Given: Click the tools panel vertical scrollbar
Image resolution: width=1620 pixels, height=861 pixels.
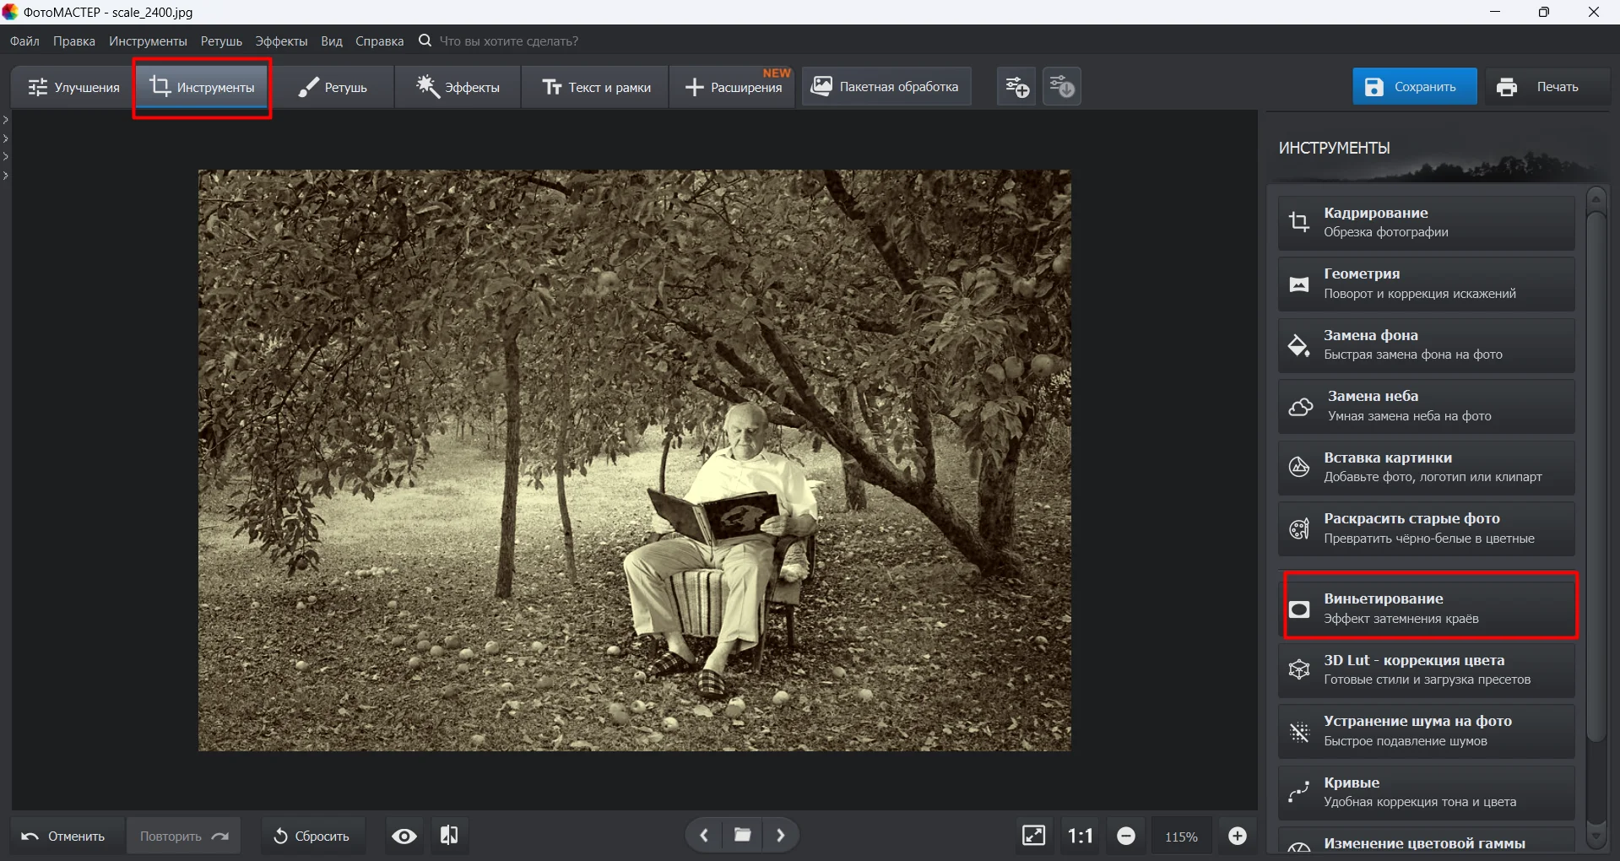Looking at the screenshot, I should pos(1596,477).
